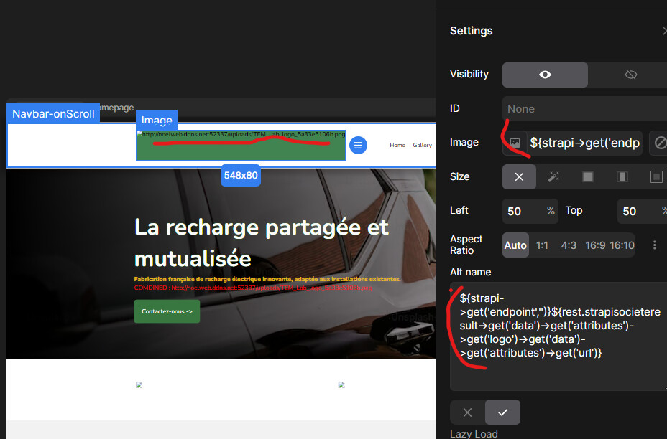The height and width of the screenshot is (439, 667).
Task: Disable the X option above Lazy Load
Action: click(x=468, y=412)
